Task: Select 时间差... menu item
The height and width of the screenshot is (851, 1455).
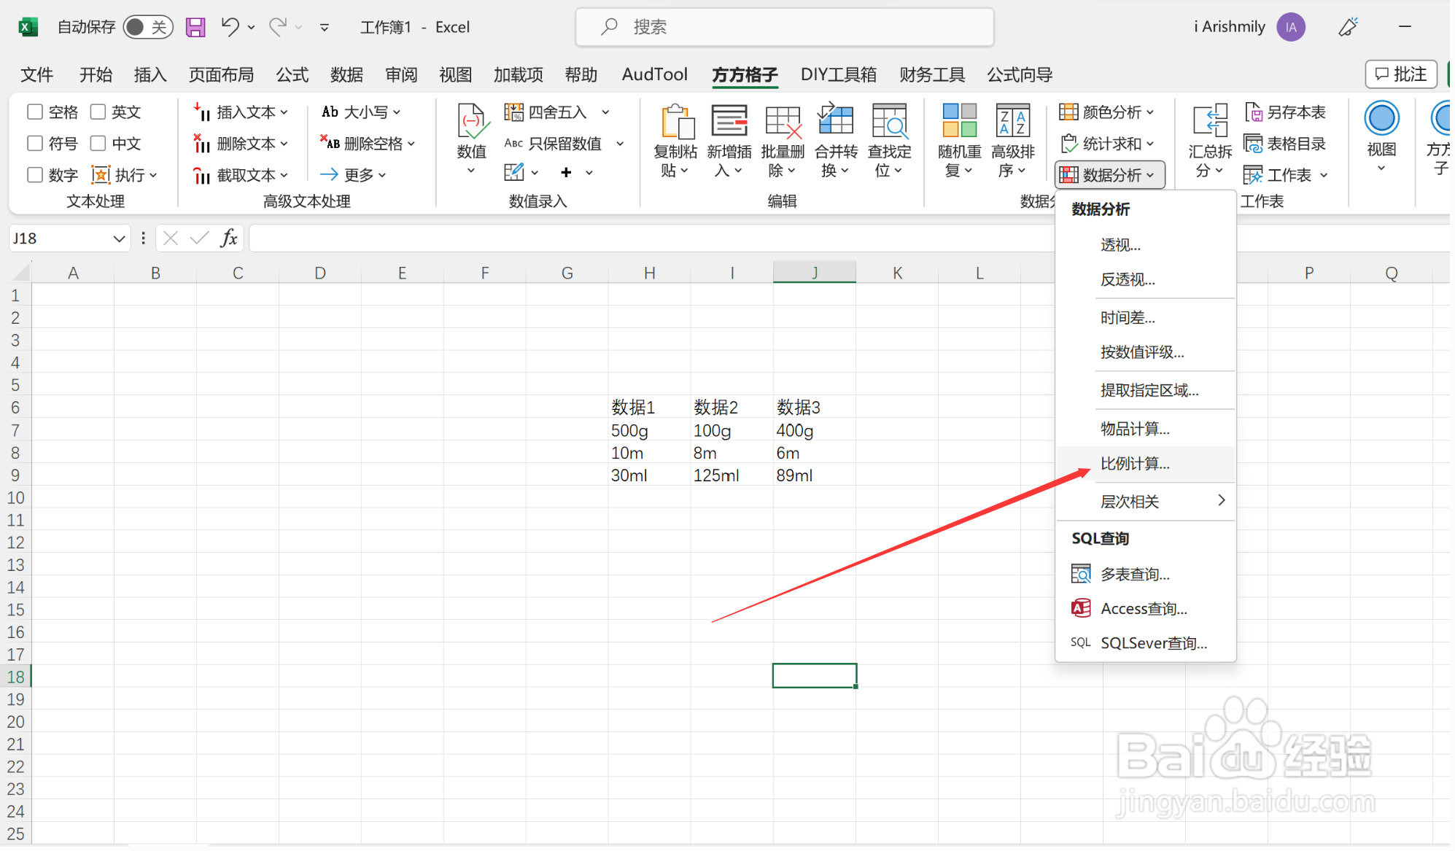Action: (x=1145, y=318)
